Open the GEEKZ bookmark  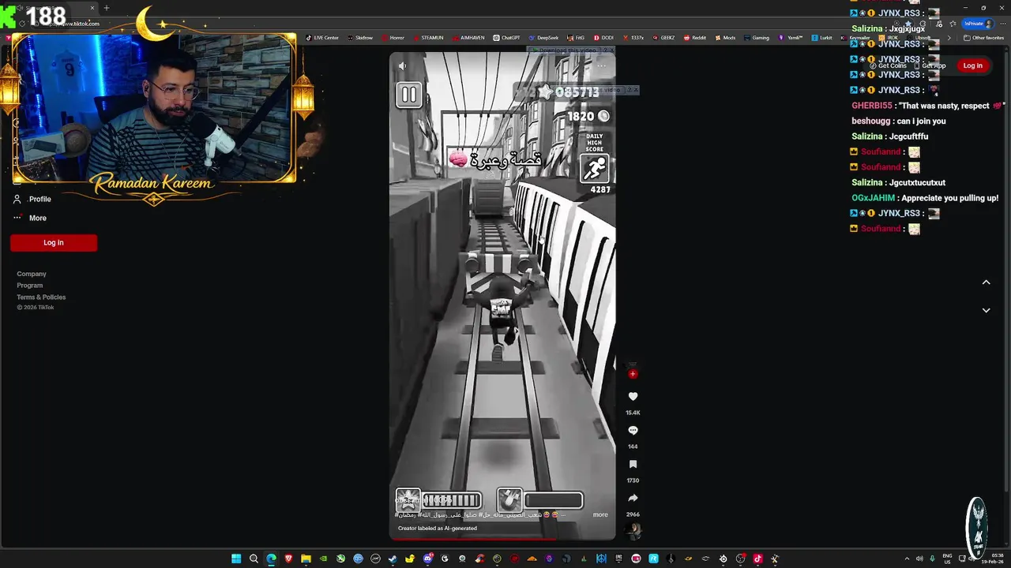tap(663, 37)
